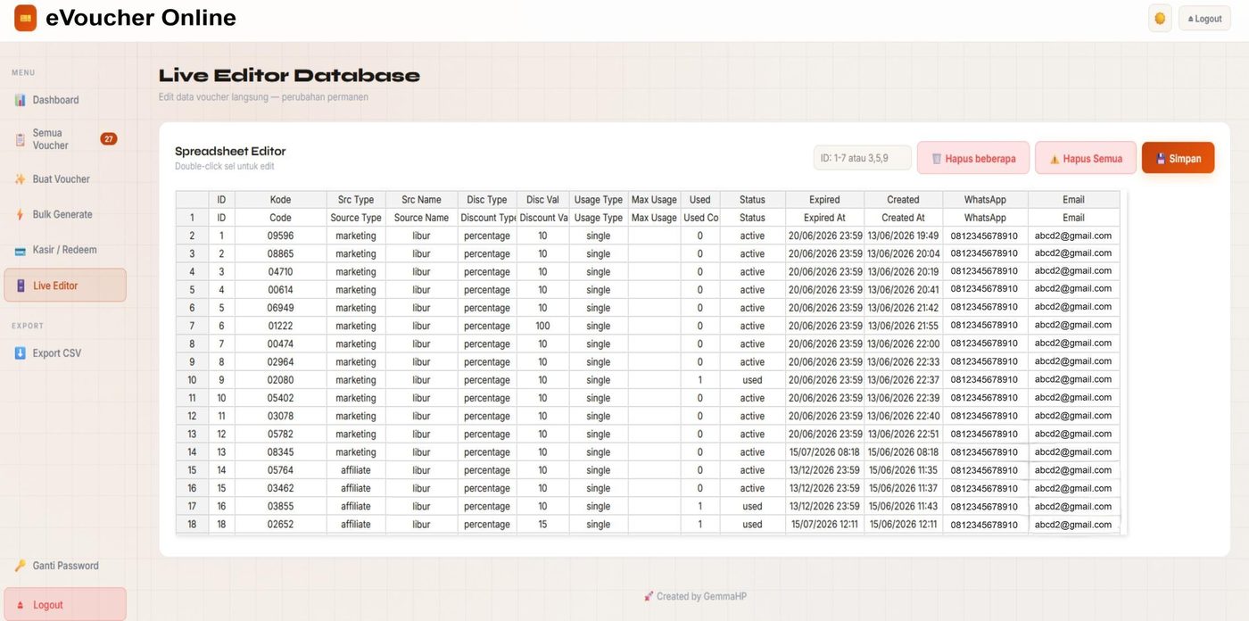Click Hapus beberapa button
The height and width of the screenshot is (621, 1249).
pos(973,159)
